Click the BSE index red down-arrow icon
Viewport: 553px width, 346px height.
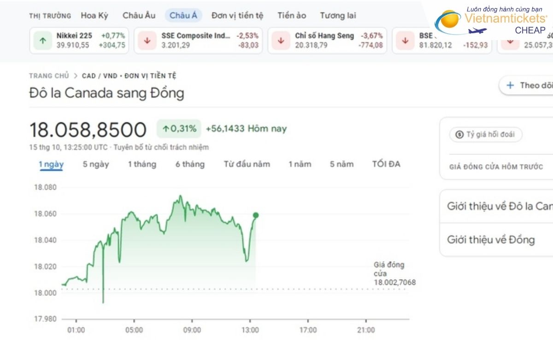pos(405,41)
